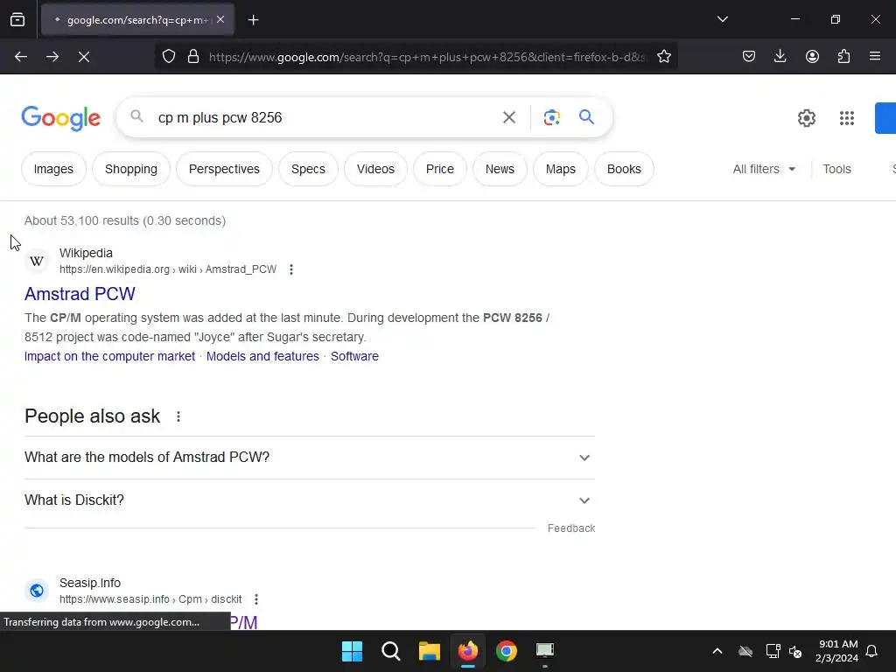Click the blue magnifier search button
The height and width of the screenshot is (672, 896).
pyautogui.click(x=587, y=117)
